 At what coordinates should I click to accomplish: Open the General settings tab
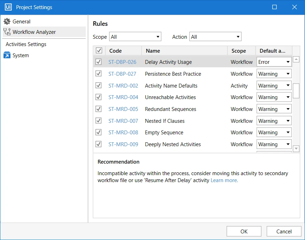coord(44,21)
